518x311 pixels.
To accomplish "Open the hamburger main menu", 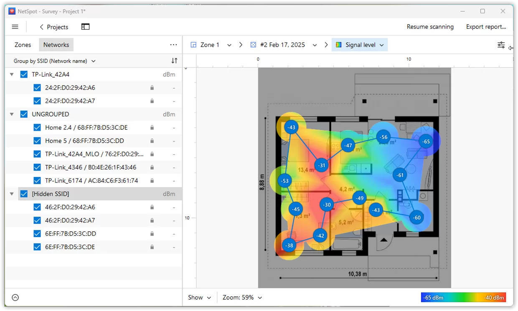I will tap(15, 27).
